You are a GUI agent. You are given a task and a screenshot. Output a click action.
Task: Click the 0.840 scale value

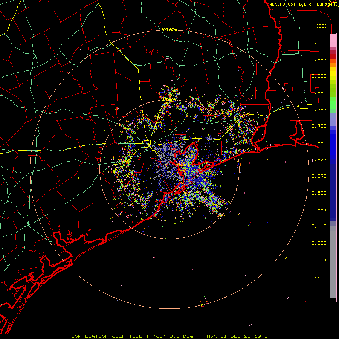coord(319,93)
